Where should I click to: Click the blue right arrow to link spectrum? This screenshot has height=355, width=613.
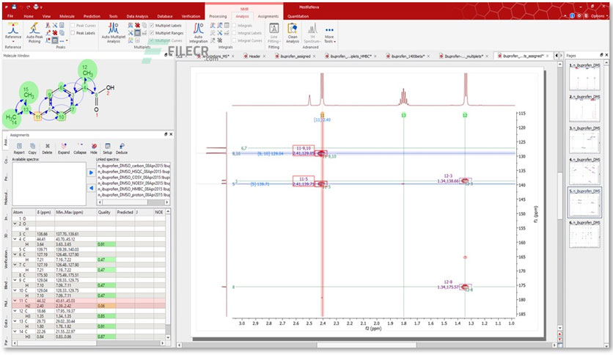click(x=91, y=172)
